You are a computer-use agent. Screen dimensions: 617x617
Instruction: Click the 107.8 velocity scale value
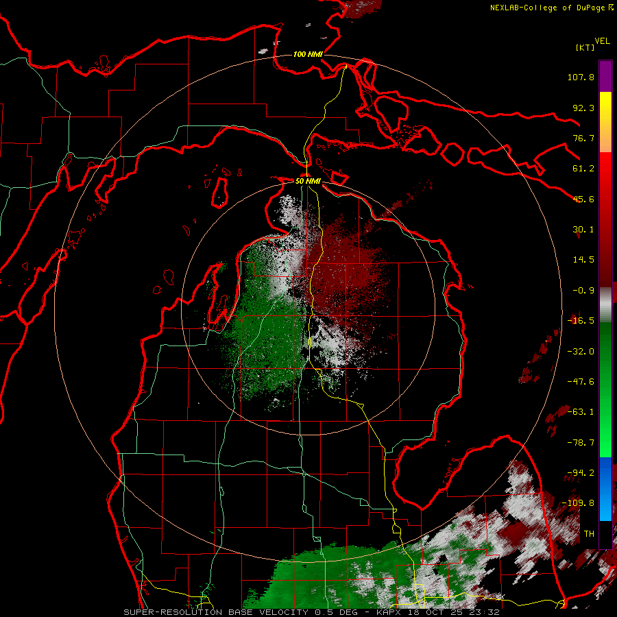[x=581, y=77]
